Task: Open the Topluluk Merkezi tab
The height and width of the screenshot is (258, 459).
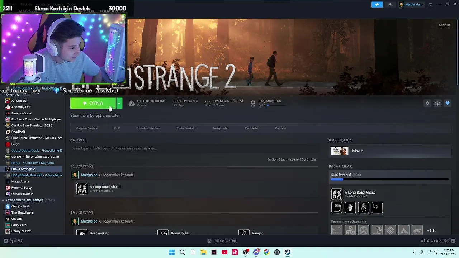Action: coord(148,128)
